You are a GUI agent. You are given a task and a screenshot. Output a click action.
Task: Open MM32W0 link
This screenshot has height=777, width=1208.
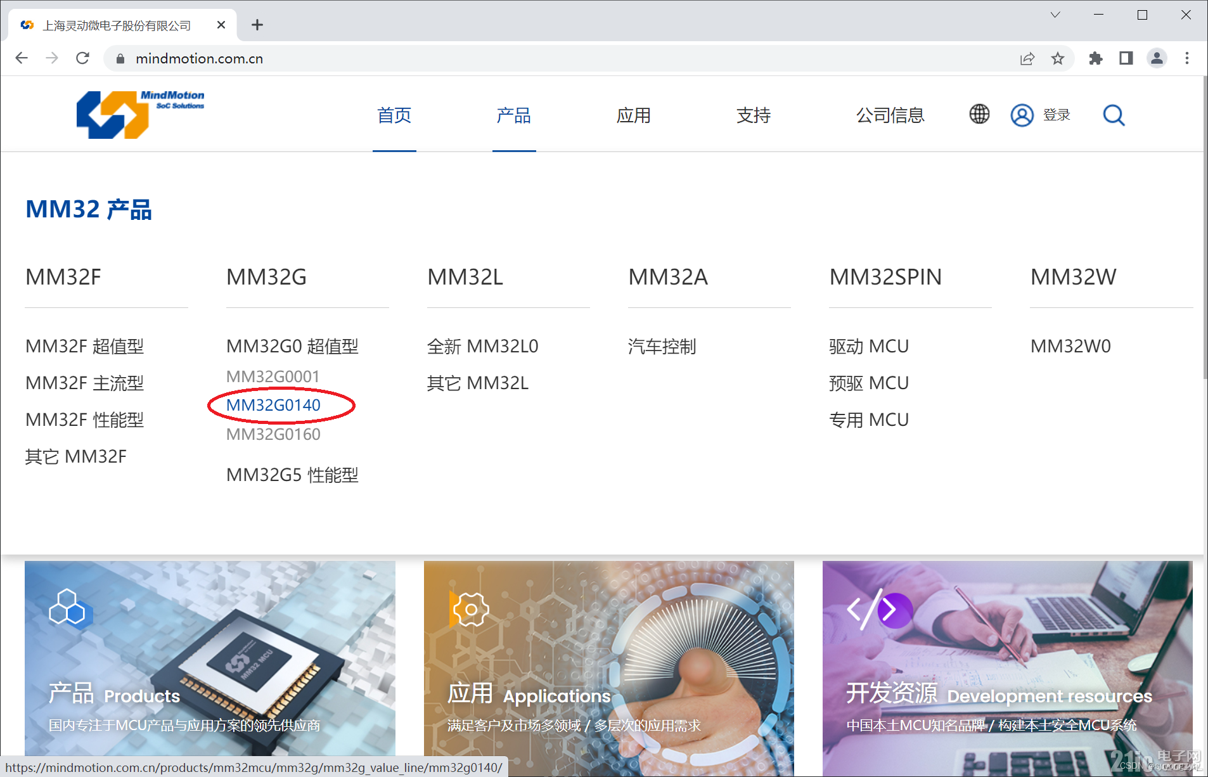(1070, 346)
